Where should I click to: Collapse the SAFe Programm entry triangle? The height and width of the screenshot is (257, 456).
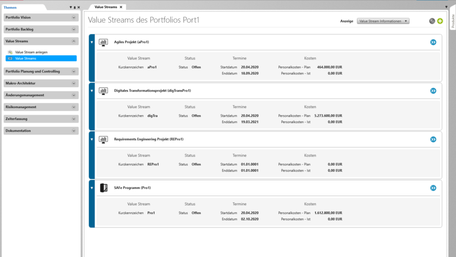click(92, 188)
